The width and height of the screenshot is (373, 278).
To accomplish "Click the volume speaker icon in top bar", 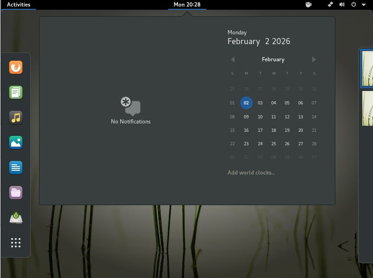I will (342, 5).
